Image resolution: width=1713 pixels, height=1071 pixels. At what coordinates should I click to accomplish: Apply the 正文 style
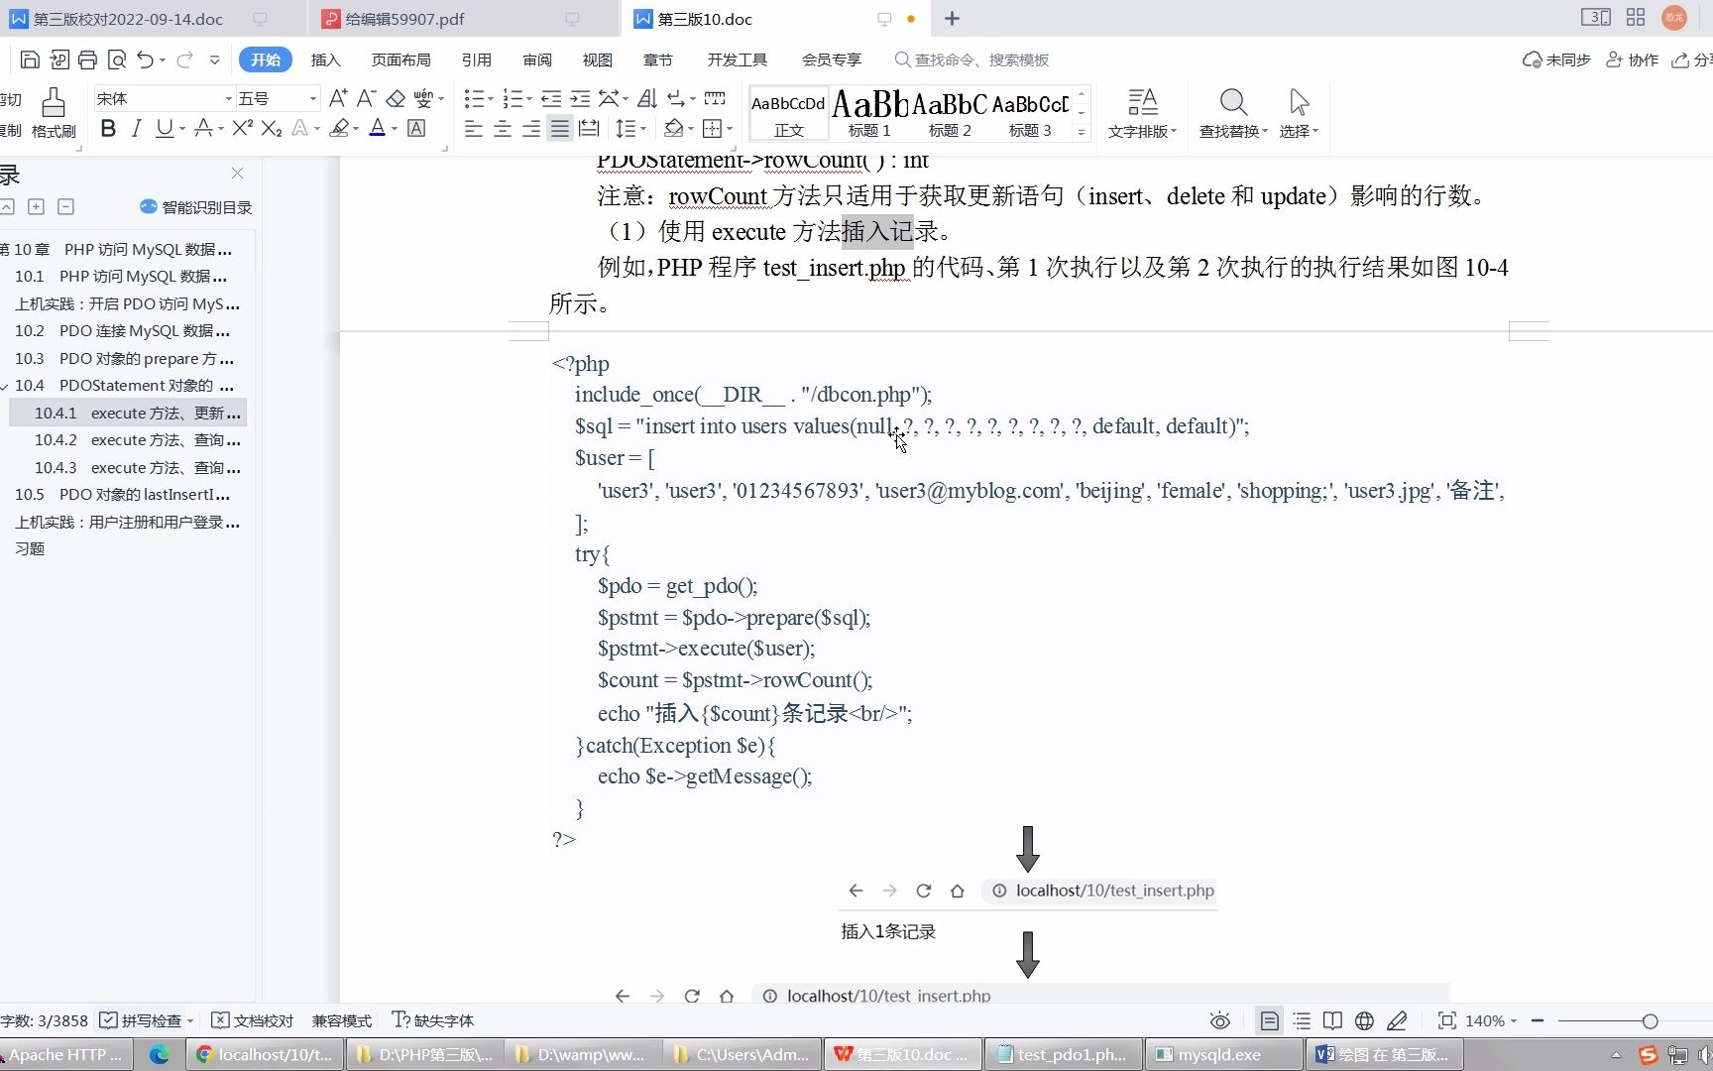click(788, 114)
